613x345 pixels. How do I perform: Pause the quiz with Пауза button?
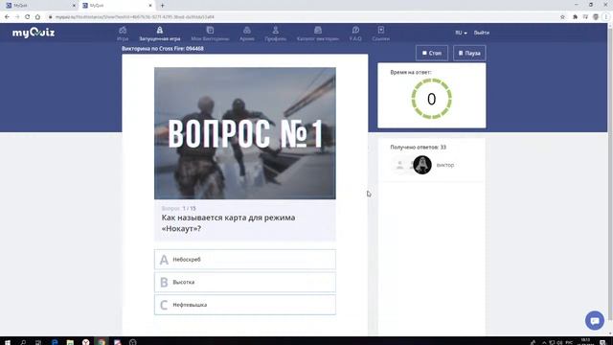[469, 53]
